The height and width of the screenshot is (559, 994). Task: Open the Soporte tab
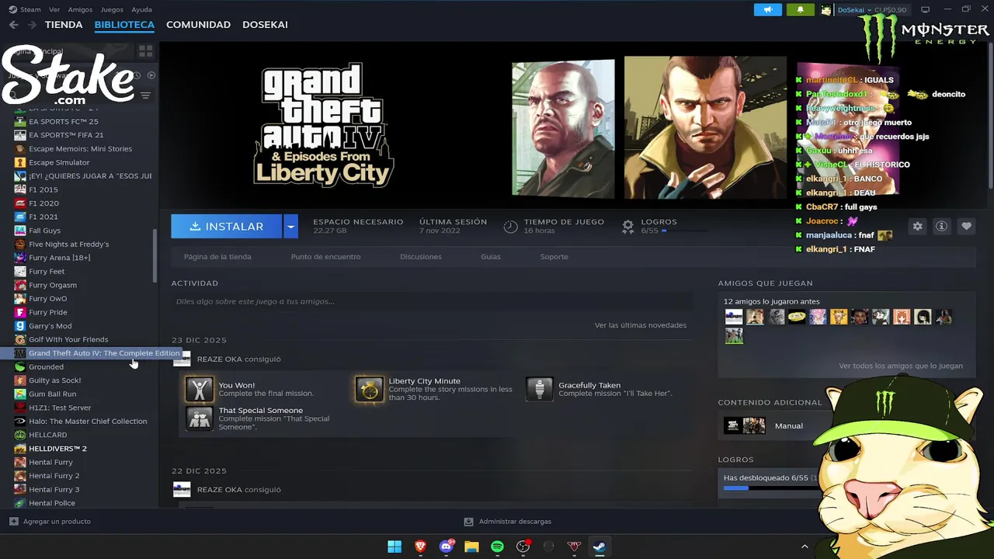(x=554, y=257)
